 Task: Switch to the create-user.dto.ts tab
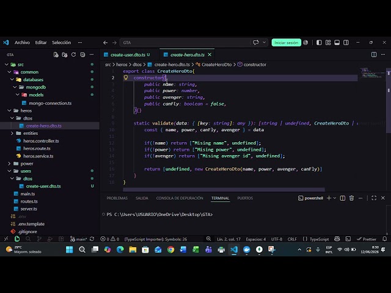(128, 55)
